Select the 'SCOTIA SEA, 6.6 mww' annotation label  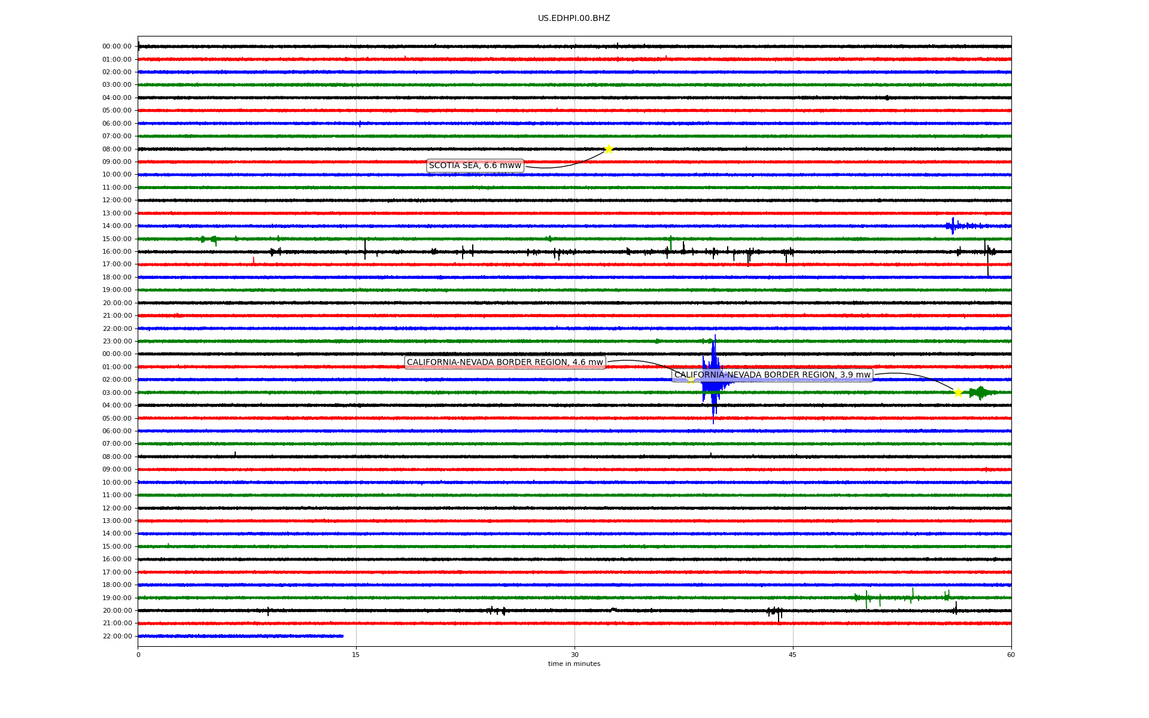click(475, 166)
